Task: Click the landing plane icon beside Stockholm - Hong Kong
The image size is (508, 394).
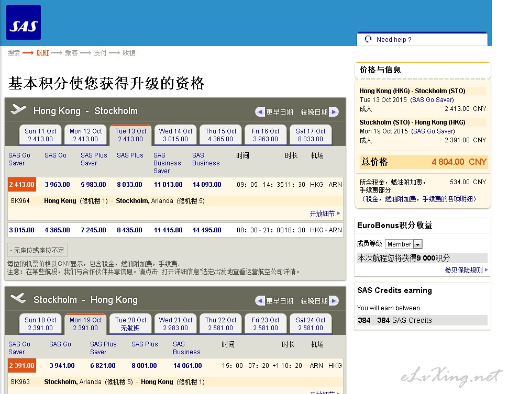Action: click(x=18, y=298)
